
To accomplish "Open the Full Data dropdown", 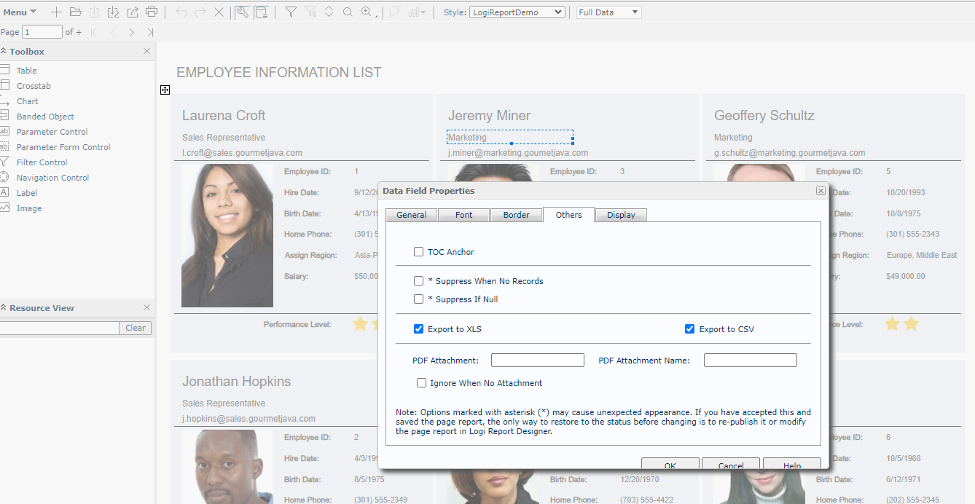I will coord(608,12).
